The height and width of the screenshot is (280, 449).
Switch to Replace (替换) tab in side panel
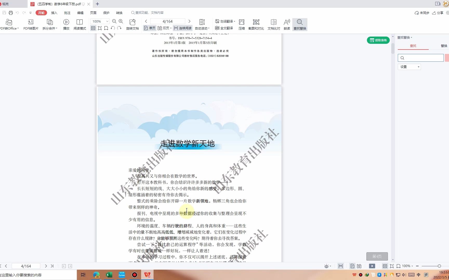[x=444, y=46]
